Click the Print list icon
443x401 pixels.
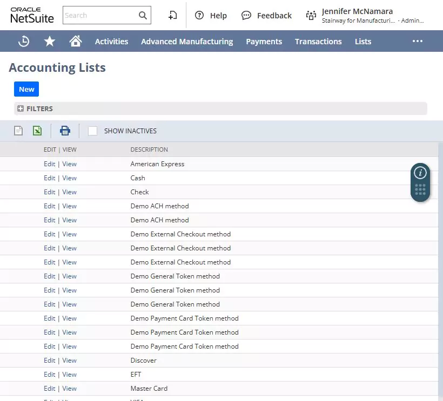tap(65, 131)
